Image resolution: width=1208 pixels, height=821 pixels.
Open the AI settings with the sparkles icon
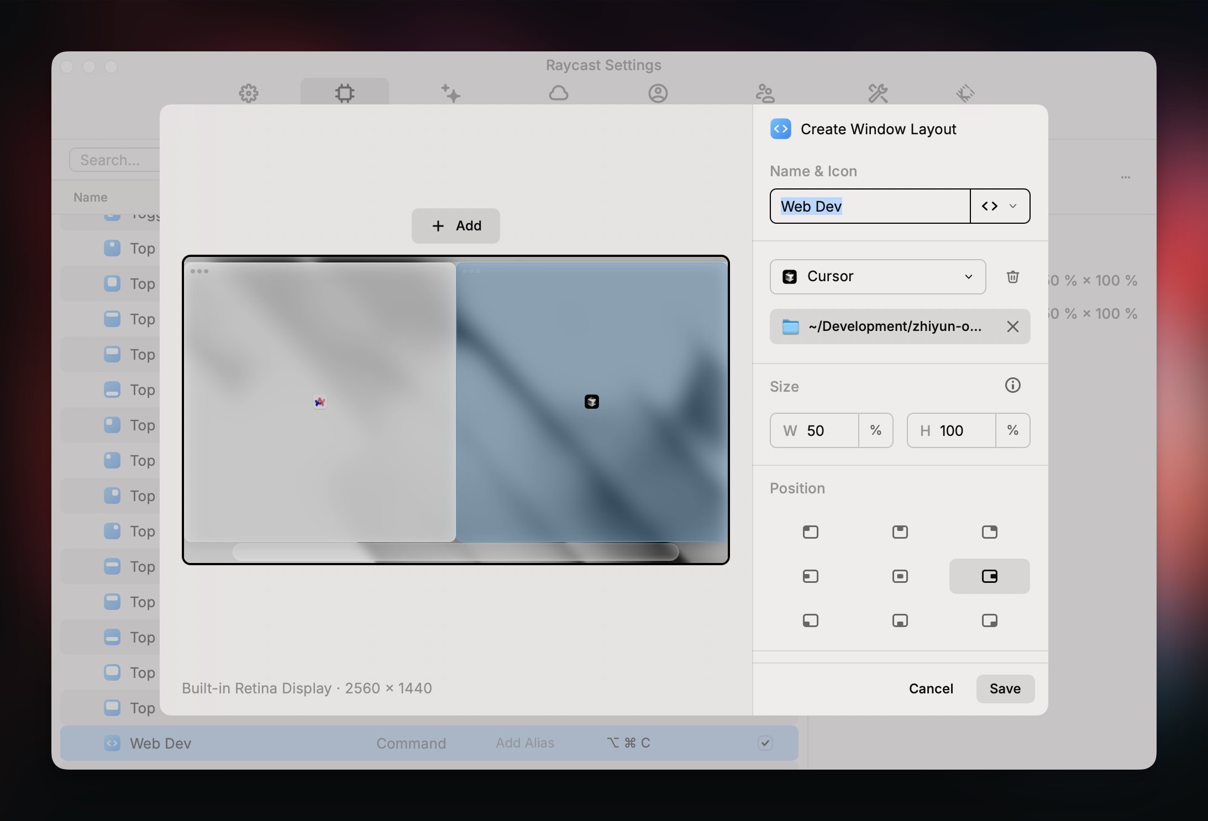pos(451,93)
